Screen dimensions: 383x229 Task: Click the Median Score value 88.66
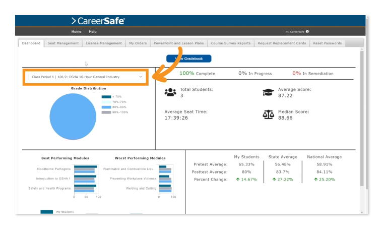coord(285,118)
